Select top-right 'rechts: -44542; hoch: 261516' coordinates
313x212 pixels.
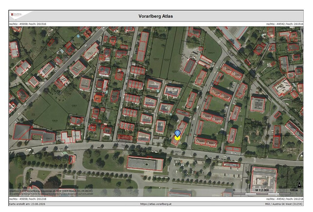(x=285, y=24)
